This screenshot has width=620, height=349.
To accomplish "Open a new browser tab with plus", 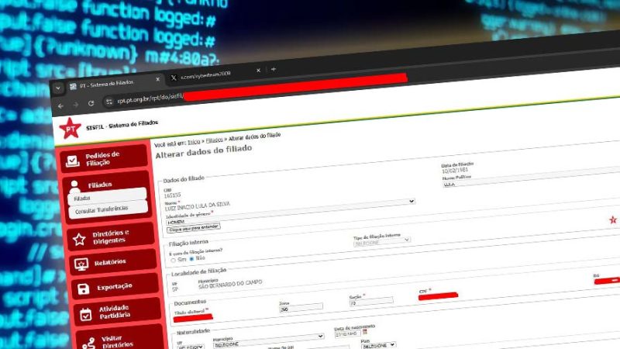I will point(274,69).
